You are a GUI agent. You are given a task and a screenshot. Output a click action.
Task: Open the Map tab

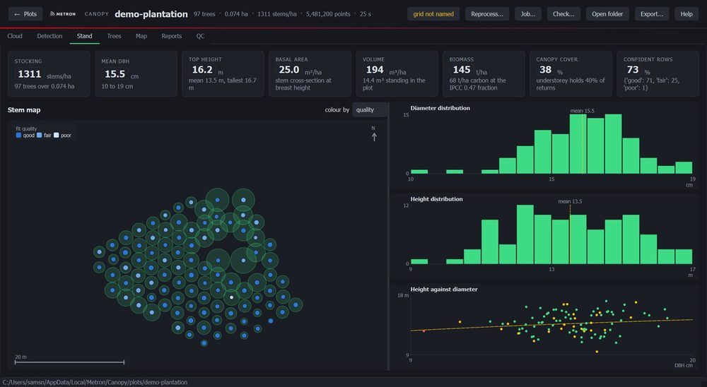(x=141, y=36)
